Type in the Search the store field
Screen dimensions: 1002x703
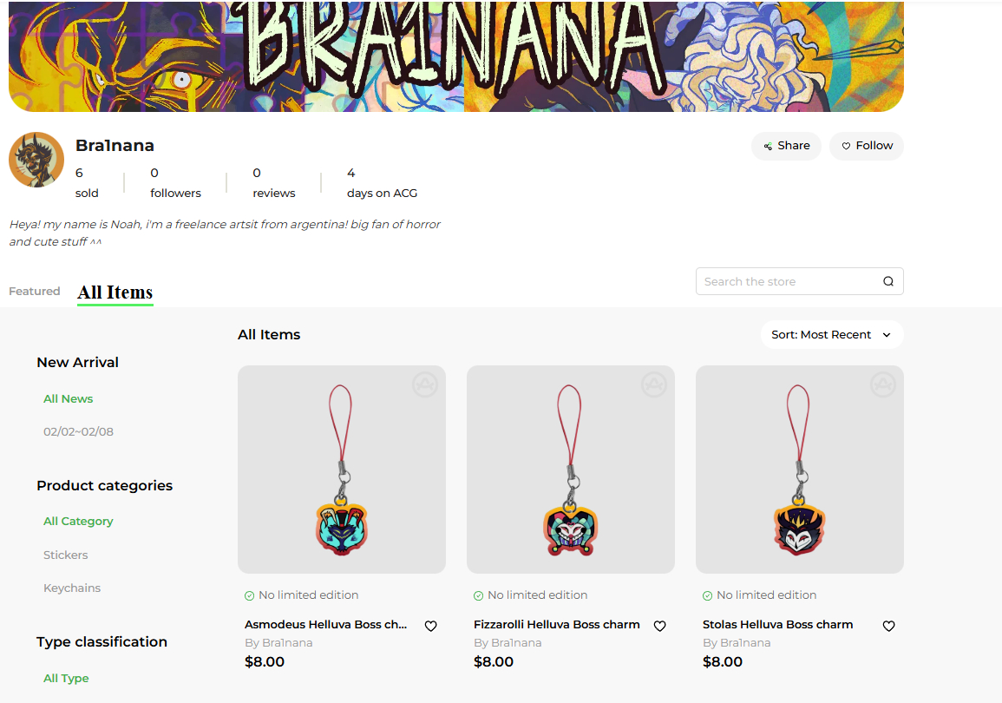point(785,281)
